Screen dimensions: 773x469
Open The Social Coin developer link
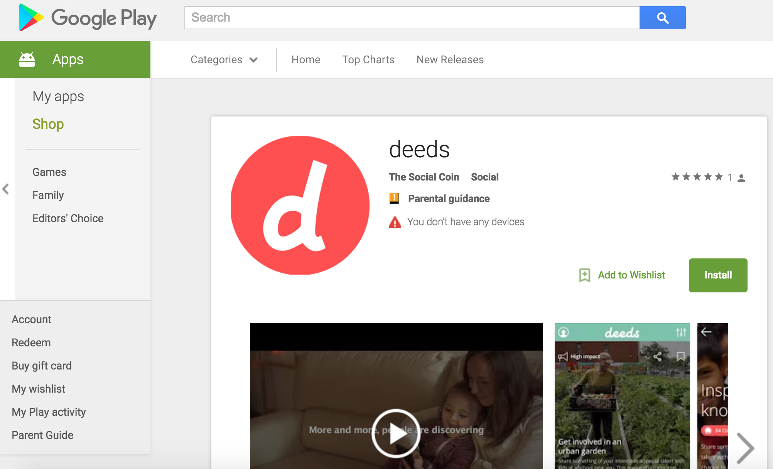click(424, 177)
